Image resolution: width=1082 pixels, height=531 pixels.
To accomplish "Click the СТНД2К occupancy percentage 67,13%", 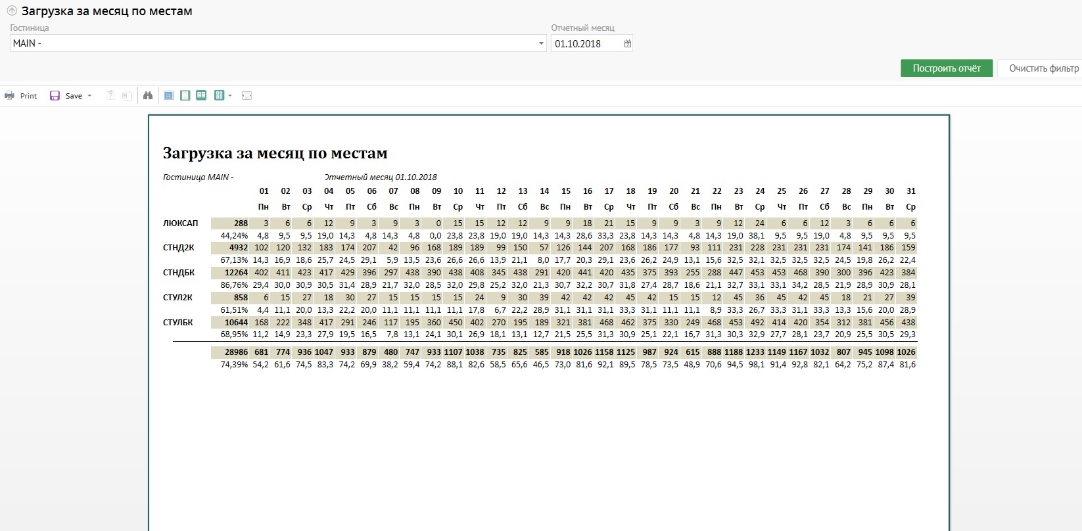I will (234, 260).
